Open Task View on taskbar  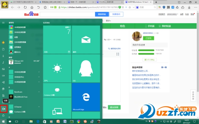point(17,121)
